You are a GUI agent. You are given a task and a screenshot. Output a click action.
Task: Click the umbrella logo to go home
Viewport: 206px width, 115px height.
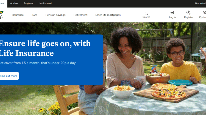point(2,15)
